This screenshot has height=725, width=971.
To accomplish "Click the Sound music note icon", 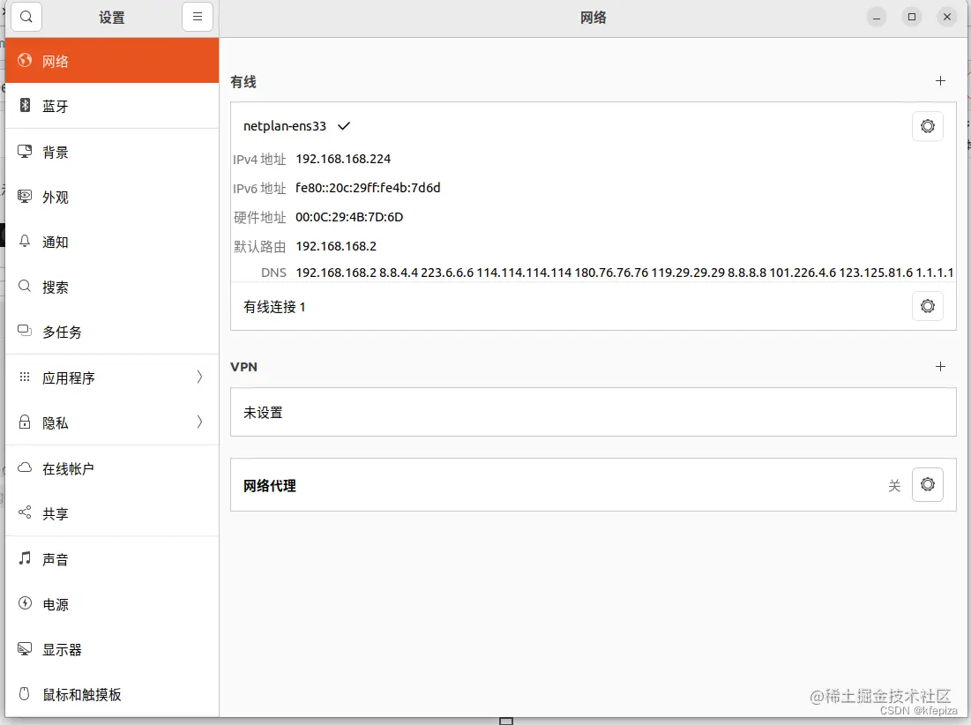I will (25, 557).
